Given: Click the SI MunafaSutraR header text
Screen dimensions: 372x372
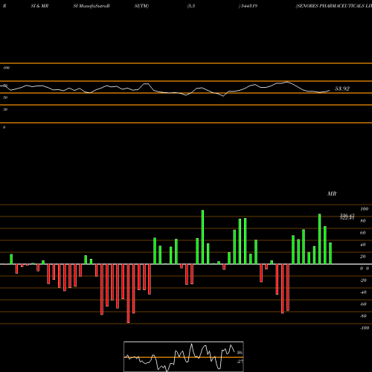Looking at the screenshot, I should [x=92, y=6].
